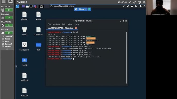Click green plab2.txt in terminal listing
This screenshot has height=99, width=177.
(91, 36)
